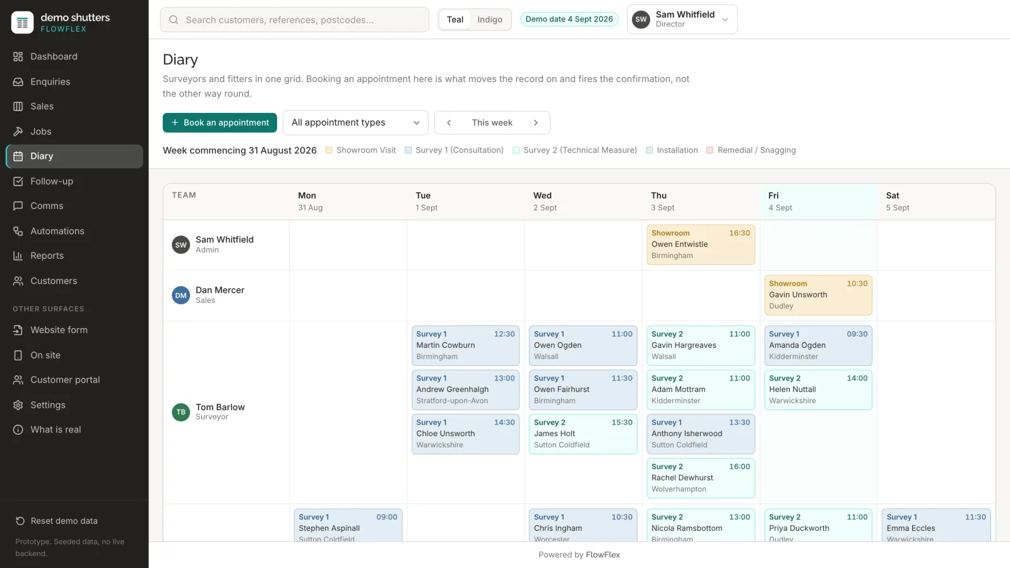Click the Jobs hammer icon
1010x568 pixels.
tap(18, 132)
